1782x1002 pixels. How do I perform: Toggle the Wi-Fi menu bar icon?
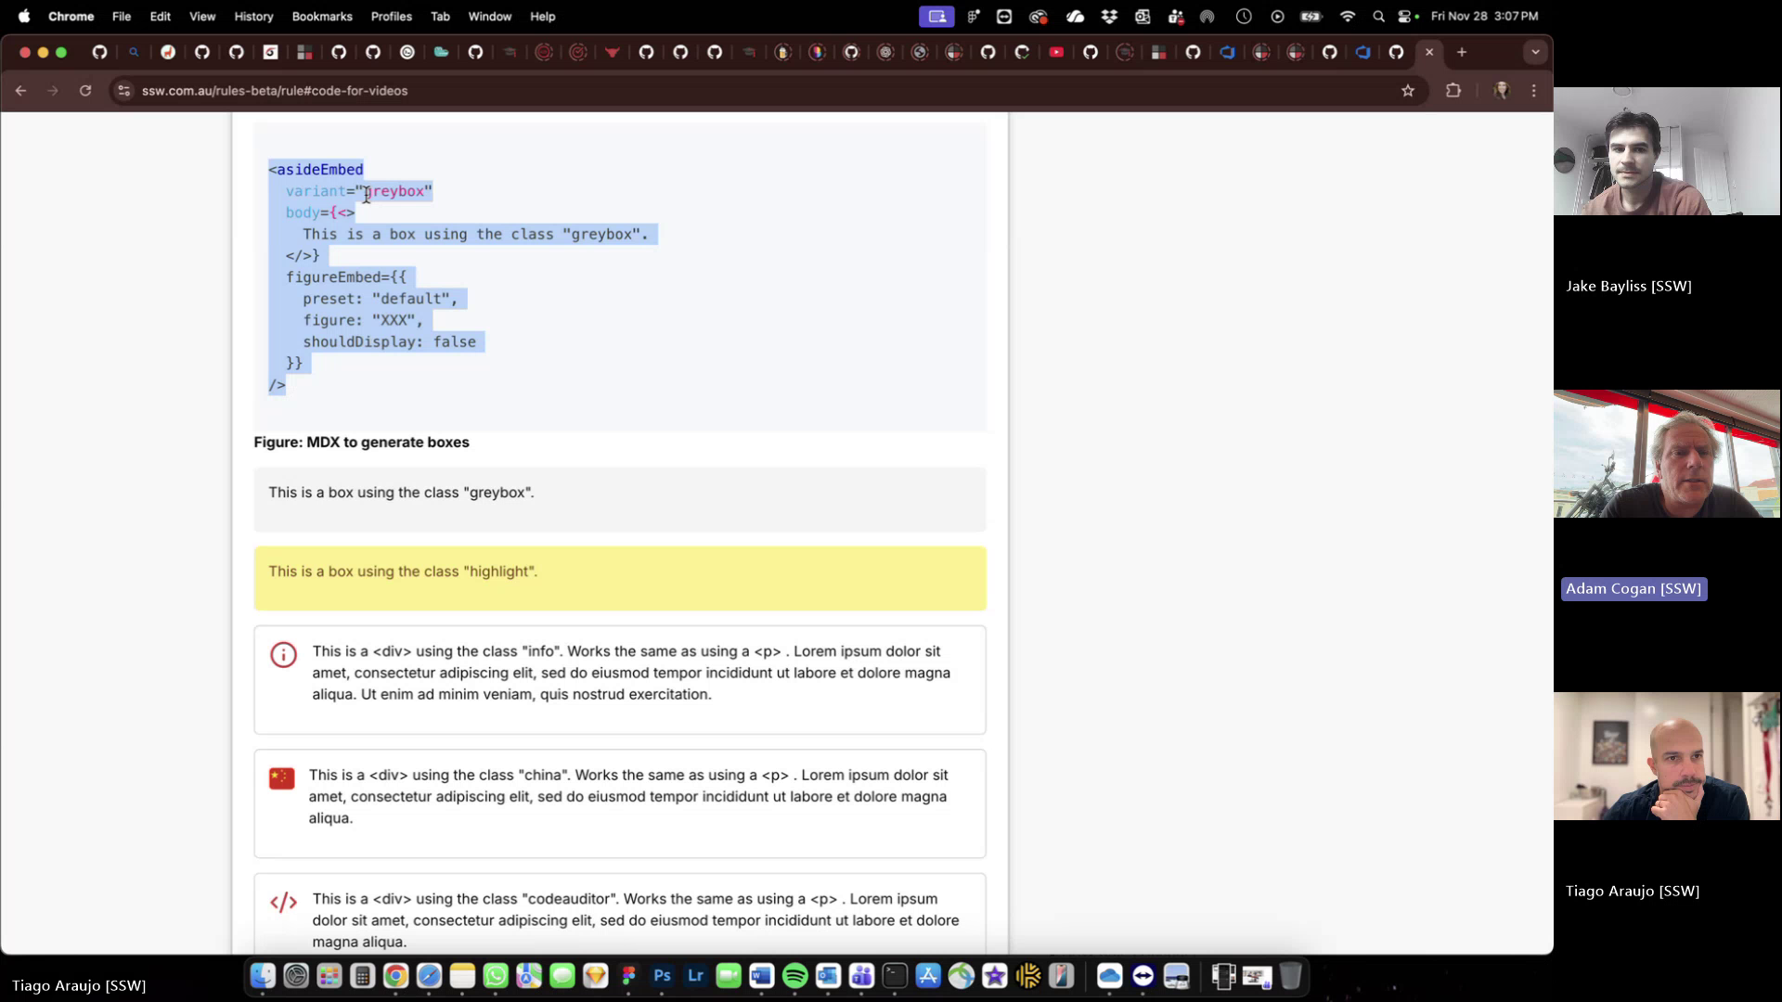coord(1347,16)
